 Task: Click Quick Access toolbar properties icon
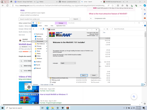coord(36,23)
